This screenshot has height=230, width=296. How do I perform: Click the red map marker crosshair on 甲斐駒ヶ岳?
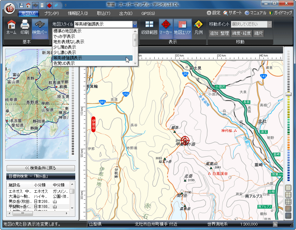tap(185, 140)
